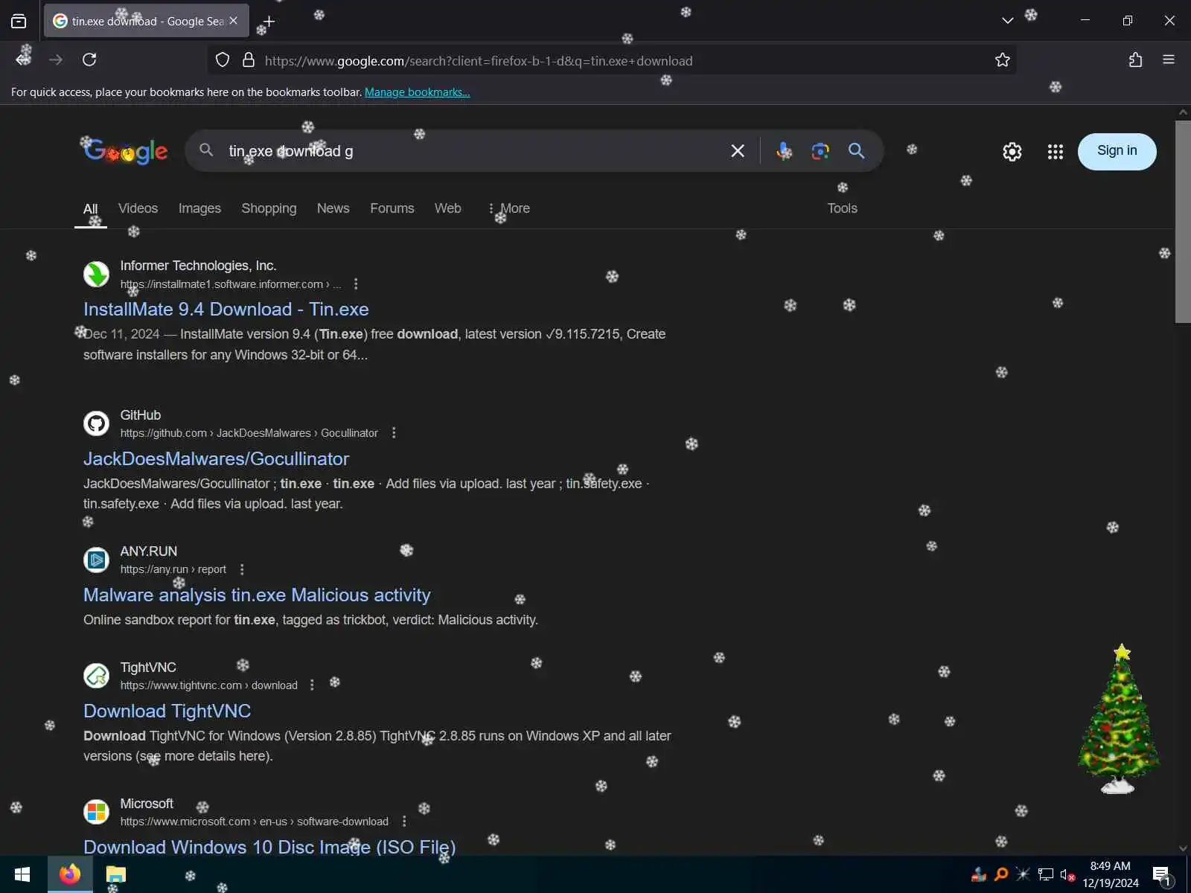The height and width of the screenshot is (893, 1191).
Task: Click the GitHub site favicon
Action: [96, 423]
